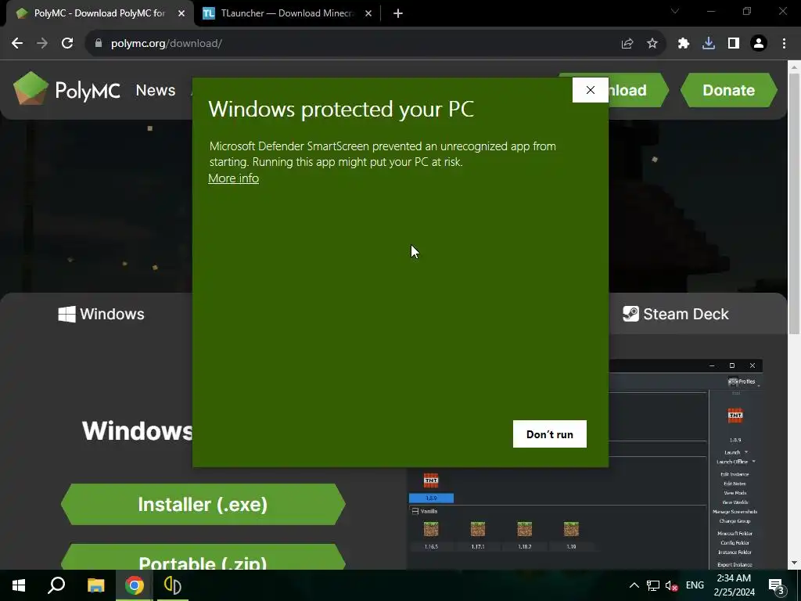This screenshot has width=801, height=601.
Task: Toggle the Chrome side panel icon
Action: [734, 44]
